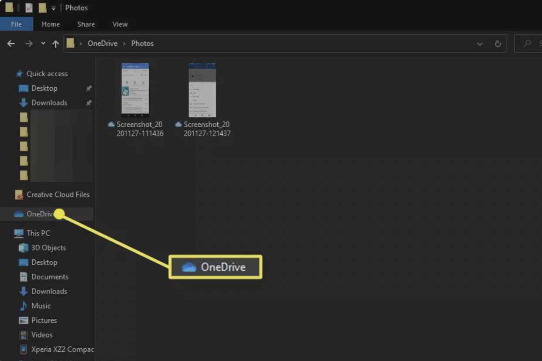Screen dimensions: 542x361
Task: Click the Screenshot_20201127-111436 file name
Action: pyautogui.click(x=140, y=129)
